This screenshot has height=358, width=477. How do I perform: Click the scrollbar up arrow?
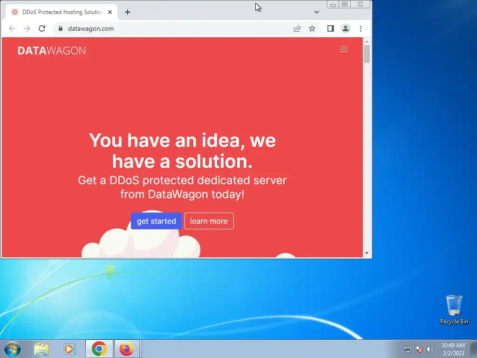[x=367, y=41]
